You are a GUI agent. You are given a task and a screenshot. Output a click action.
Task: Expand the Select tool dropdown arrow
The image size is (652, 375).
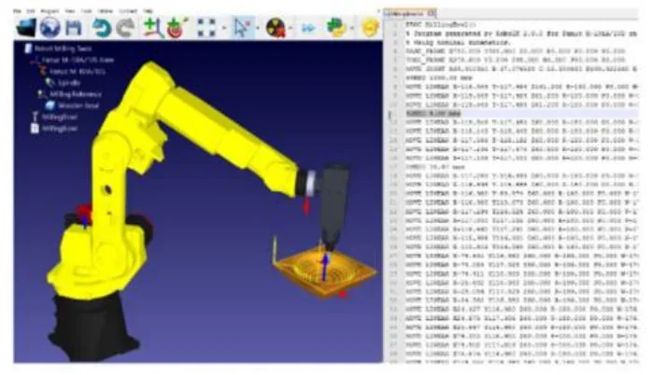pos(258,28)
